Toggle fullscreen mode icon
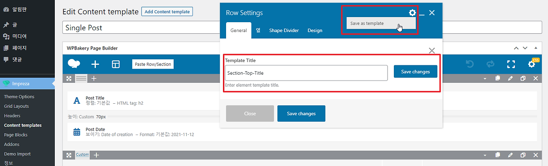This screenshot has width=548, height=166. [511, 64]
